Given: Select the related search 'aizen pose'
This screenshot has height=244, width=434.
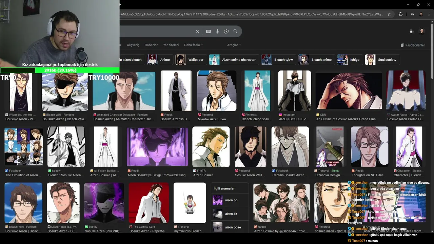Looking at the screenshot, I should [230, 227].
